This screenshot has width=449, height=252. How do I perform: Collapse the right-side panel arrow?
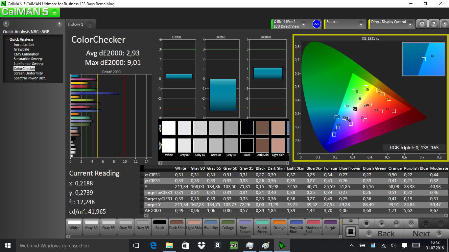444,24
